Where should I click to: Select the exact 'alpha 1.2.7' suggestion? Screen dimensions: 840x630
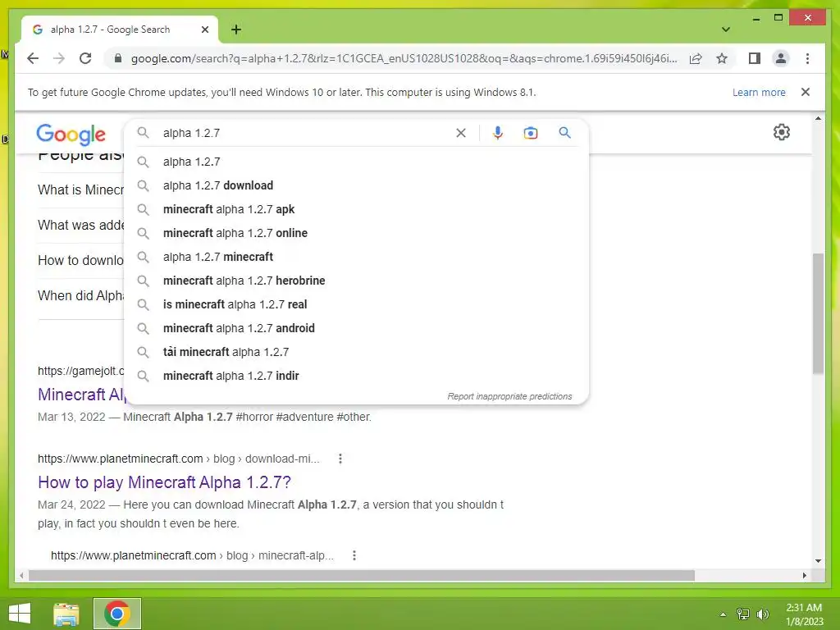pos(356,162)
